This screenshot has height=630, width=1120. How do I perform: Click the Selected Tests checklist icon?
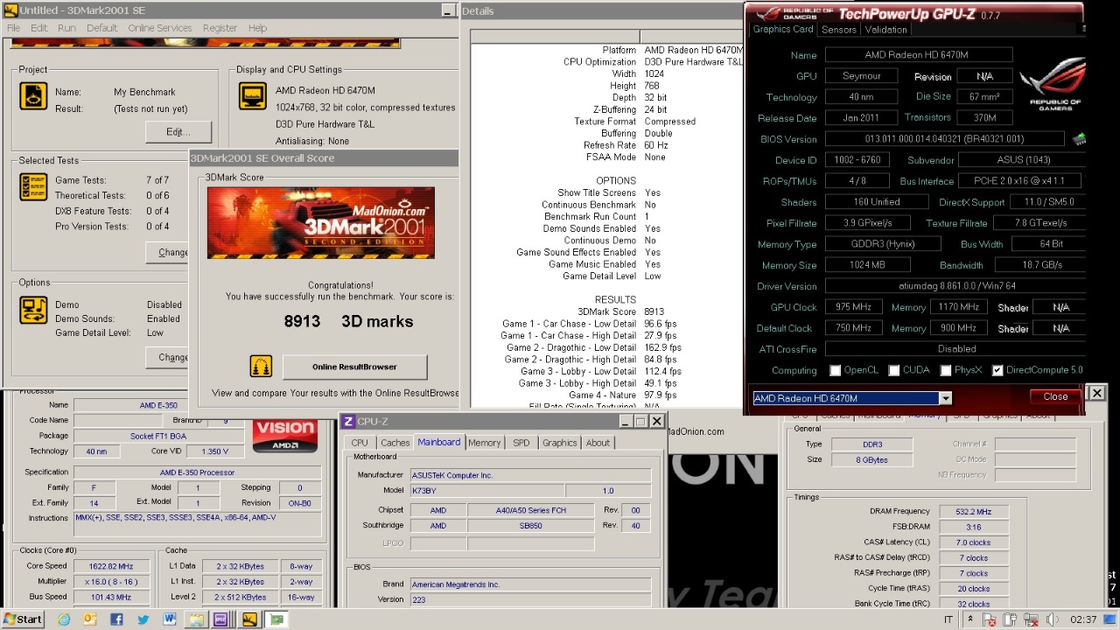pos(33,187)
